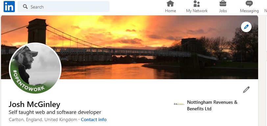Open the Open To Work profile photo

[35, 68]
